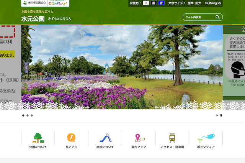Viewport: 245px width, 163px height.
Task: Click the 東京都公園協会 logo
Action: click(34, 3)
